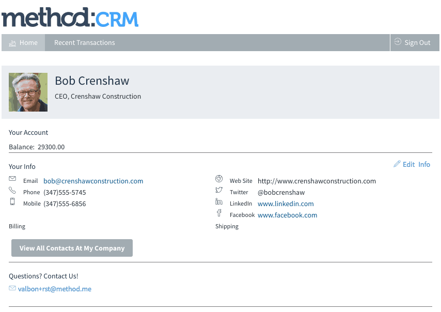Click the Shipping label
The height and width of the screenshot is (312, 441).
pos(227,226)
